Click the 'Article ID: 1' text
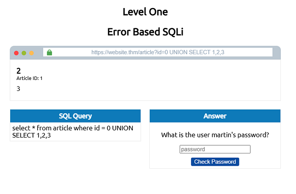This screenshot has width=296, height=194. pos(30,78)
